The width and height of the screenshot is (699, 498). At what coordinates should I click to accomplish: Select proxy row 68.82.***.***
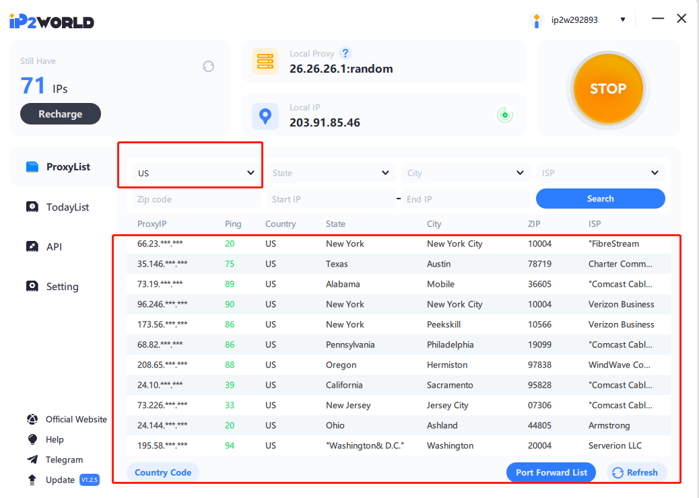(x=399, y=345)
